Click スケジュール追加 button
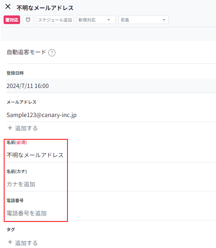The width and height of the screenshot is (216, 248). point(55,20)
